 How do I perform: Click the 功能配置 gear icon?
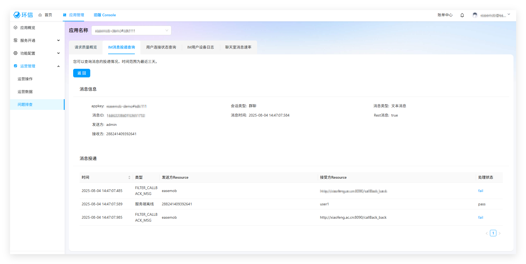[15, 53]
